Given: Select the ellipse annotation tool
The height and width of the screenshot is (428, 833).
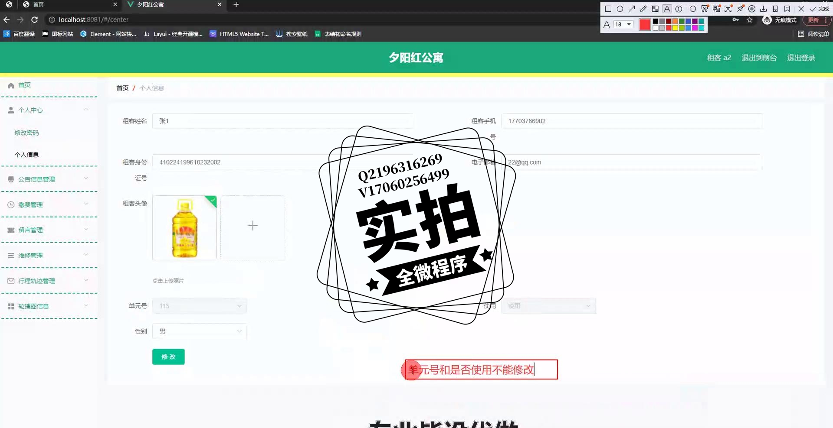Looking at the screenshot, I should 620,9.
